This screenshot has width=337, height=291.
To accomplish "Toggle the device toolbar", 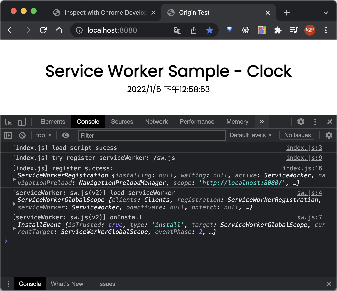I will click(22, 122).
